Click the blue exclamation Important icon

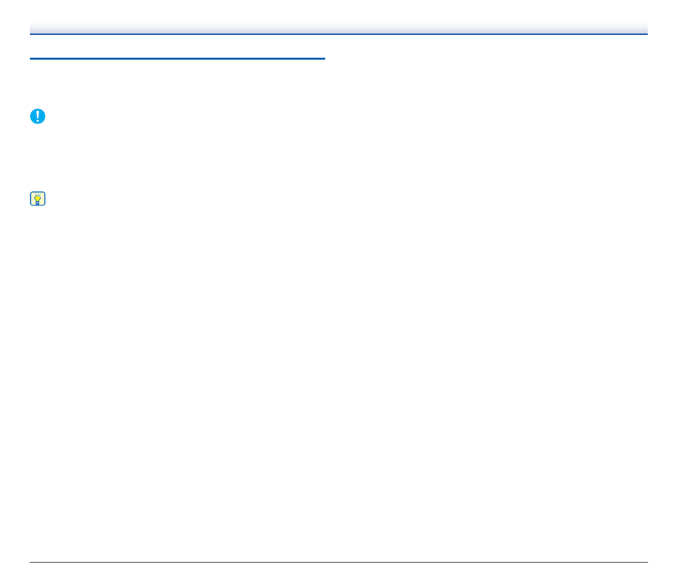pyautogui.click(x=38, y=116)
